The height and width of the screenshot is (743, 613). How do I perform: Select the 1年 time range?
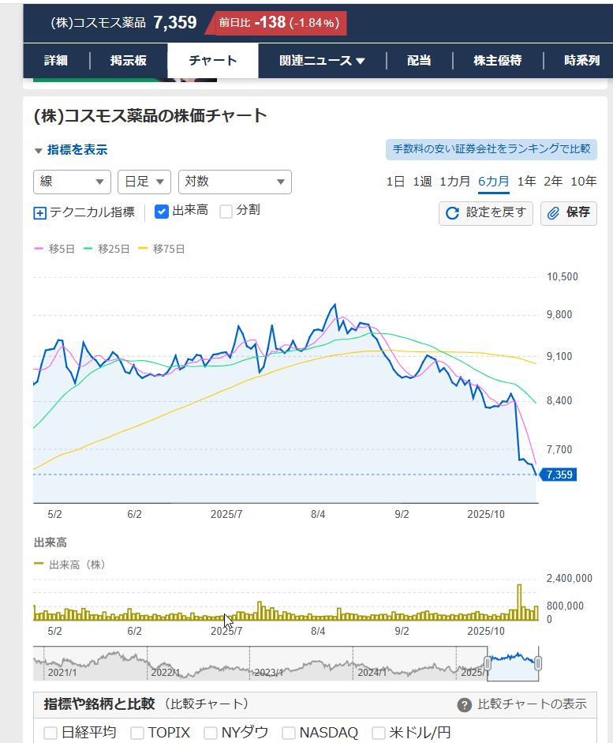[x=526, y=182]
